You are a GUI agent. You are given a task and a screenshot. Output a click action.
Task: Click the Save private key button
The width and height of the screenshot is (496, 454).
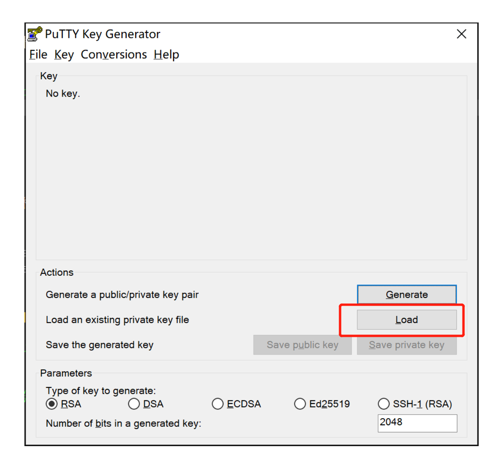point(406,345)
